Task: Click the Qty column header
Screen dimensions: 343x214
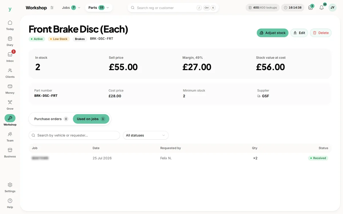Action: pyautogui.click(x=255, y=148)
